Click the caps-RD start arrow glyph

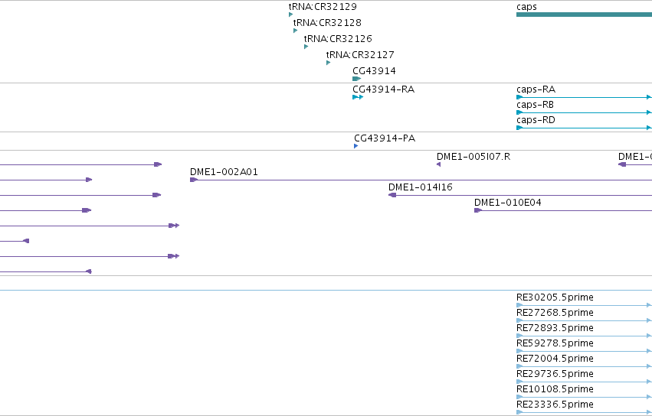(519, 128)
